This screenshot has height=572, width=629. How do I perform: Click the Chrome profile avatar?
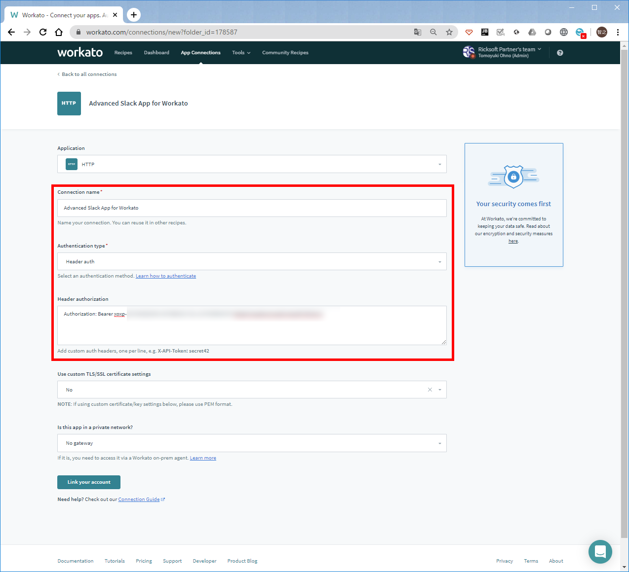tap(602, 32)
